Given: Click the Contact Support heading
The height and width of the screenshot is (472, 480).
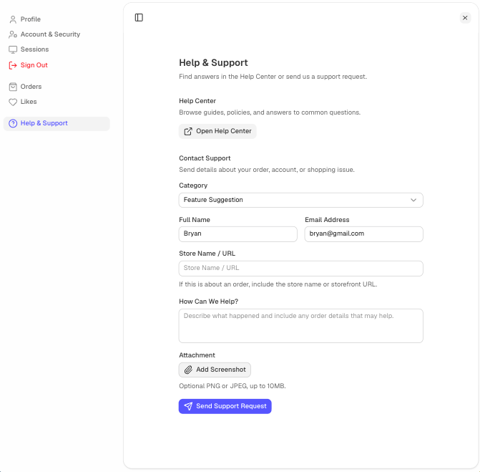Looking at the screenshot, I should tap(205, 158).
